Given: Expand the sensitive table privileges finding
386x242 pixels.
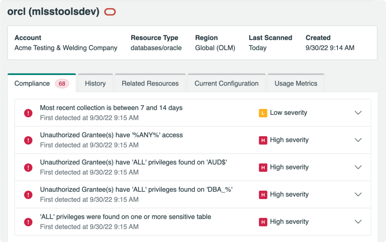Looking at the screenshot, I should click(358, 222).
